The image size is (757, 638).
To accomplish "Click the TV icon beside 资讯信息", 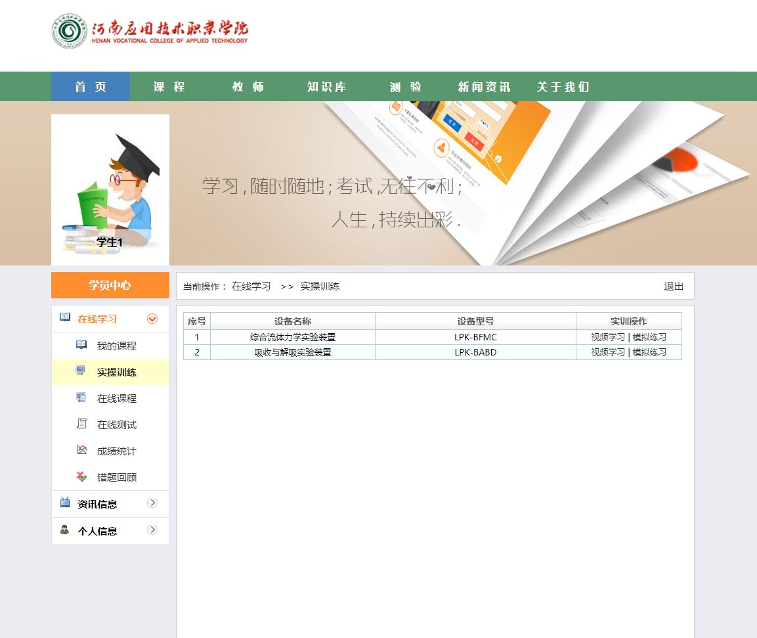I will pos(65,503).
